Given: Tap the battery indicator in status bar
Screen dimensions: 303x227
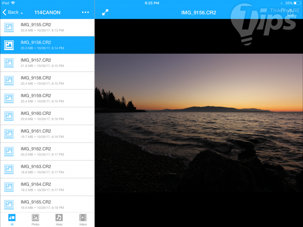Looking at the screenshot, I should (x=297, y=3).
